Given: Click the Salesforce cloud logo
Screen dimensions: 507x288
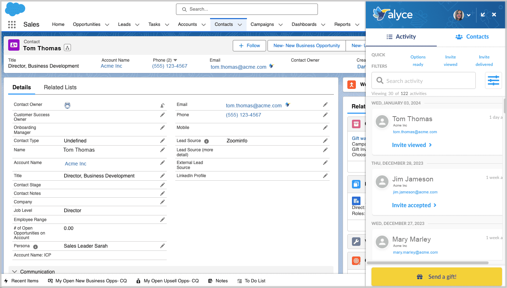Looking at the screenshot, I should [x=15, y=9].
